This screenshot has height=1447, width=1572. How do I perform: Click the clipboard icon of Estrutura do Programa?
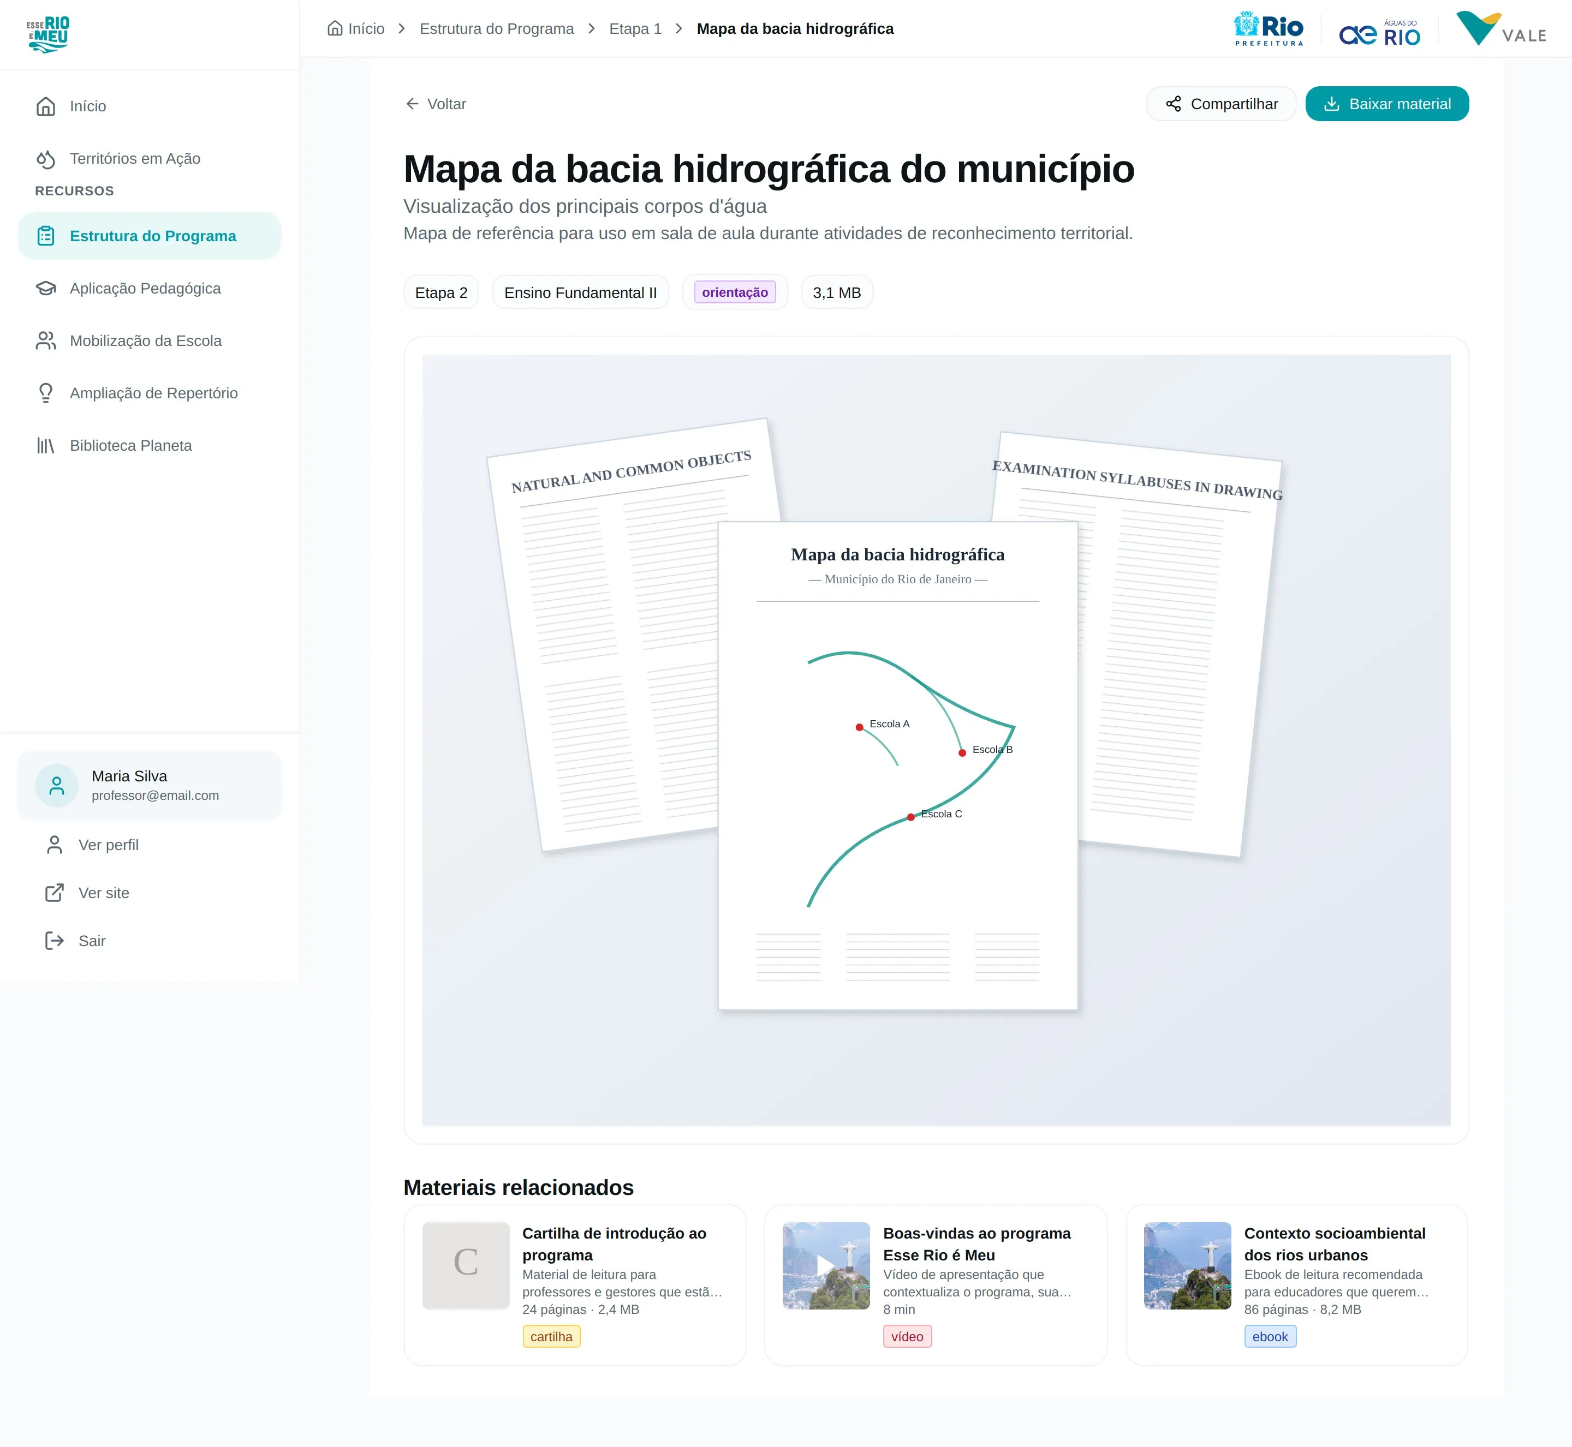click(x=46, y=236)
